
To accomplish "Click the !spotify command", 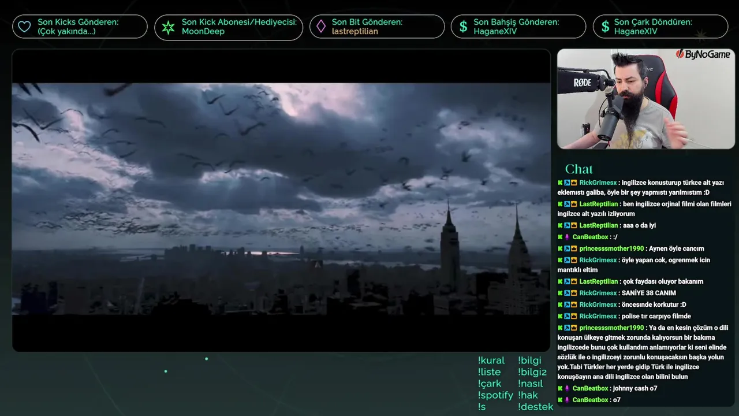I will coord(495,395).
